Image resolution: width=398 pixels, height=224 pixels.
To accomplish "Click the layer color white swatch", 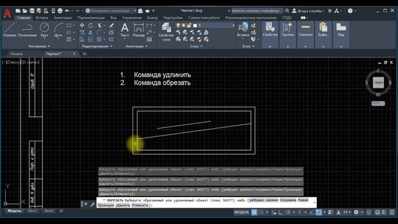I will point(195,26).
